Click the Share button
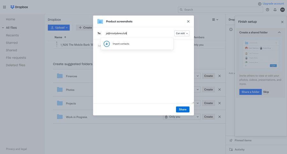This screenshot has height=154, width=287. click(183, 109)
